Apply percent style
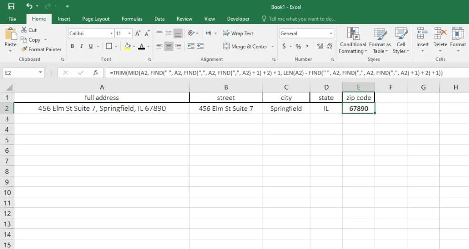469x249 pixels. pyautogui.click(x=298, y=46)
